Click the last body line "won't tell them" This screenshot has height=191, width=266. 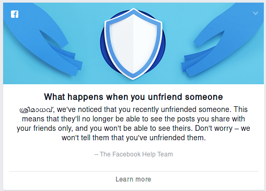pyautogui.click(x=134, y=138)
